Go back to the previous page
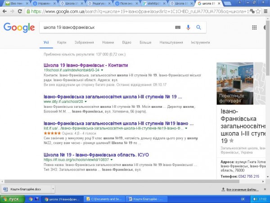The height and width of the screenshot is (203, 270). pos(4,11)
